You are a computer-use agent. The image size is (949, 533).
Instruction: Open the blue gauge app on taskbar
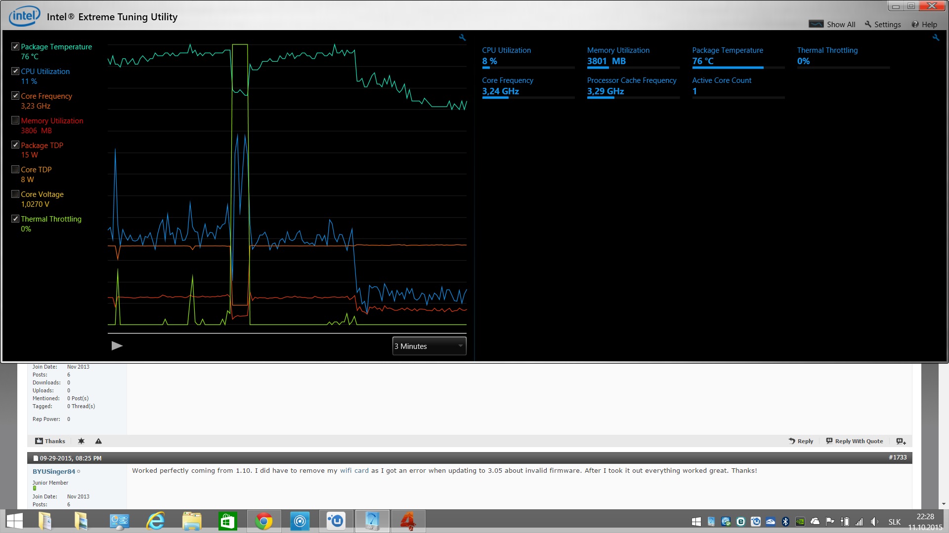point(300,521)
